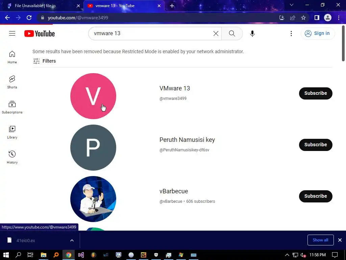Click the @vmware3499 handle text

173,99
